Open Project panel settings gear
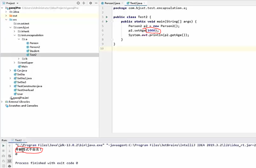Image resolution: width=256 pixels, height=168 pixels. tap(90, 3)
